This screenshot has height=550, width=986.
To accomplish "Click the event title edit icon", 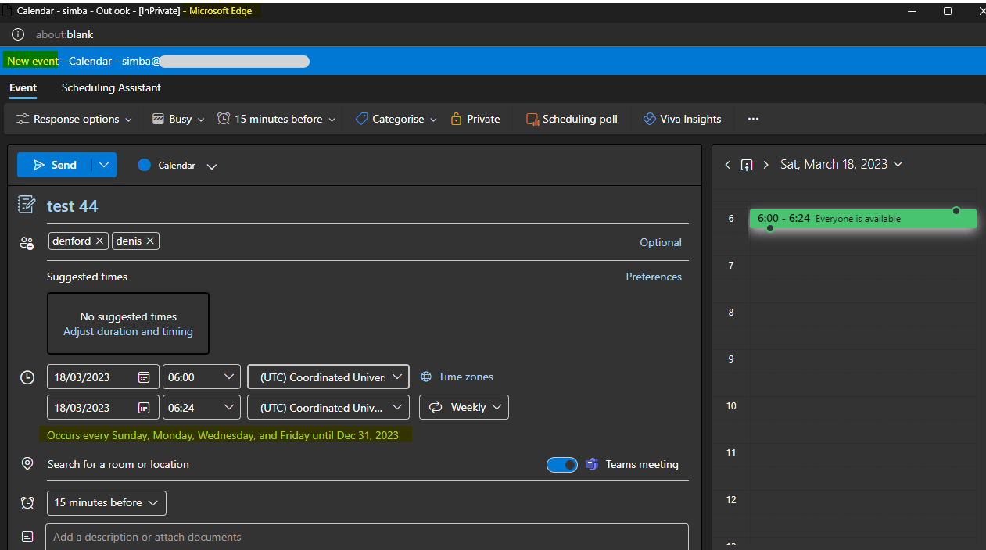I will pyautogui.click(x=27, y=205).
